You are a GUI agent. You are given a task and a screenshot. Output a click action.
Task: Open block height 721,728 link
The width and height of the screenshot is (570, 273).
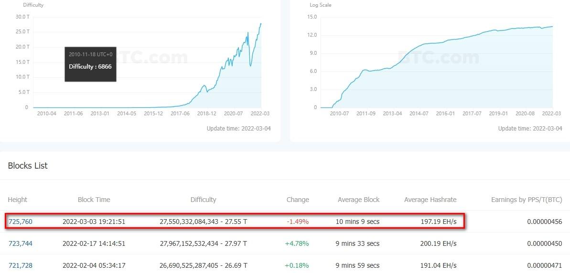coord(21,265)
